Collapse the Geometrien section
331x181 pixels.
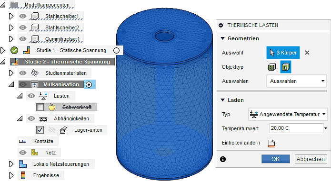coord(222,38)
